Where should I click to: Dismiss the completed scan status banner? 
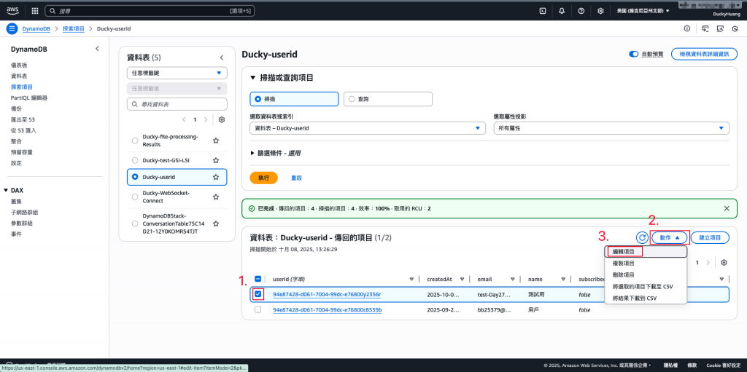tap(727, 208)
